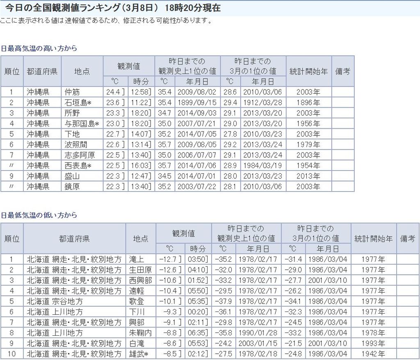Image resolution: width=420 pixels, height=360 pixels.
Task: Click the 西興部 station name
Action: (140, 280)
